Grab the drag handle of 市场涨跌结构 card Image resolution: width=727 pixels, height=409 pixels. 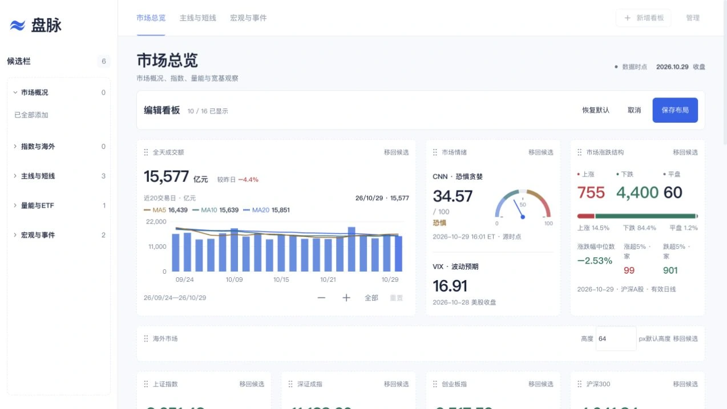pyautogui.click(x=580, y=152)
